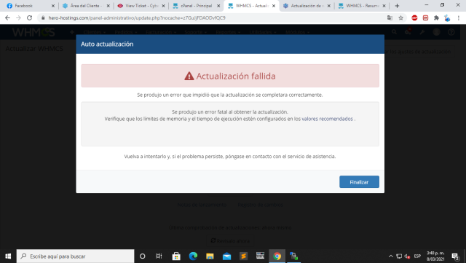Open the WHMCS wrench settings icon
Image resolution: width=466 pixels, height=263 pixels.
422,32
